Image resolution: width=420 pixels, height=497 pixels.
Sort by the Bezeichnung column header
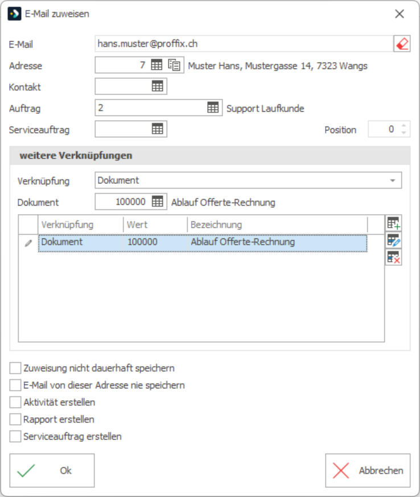(x=278, y=225)
